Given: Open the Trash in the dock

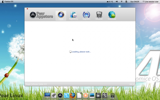Looking at the screenshot, I should (x=113, y=96).
